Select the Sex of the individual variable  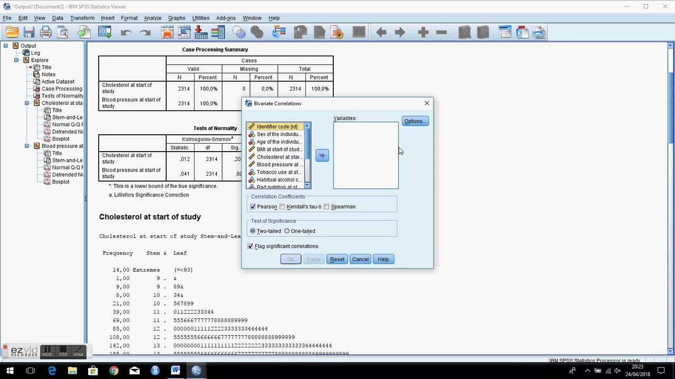pyautogui.click(x=275, y=134)
